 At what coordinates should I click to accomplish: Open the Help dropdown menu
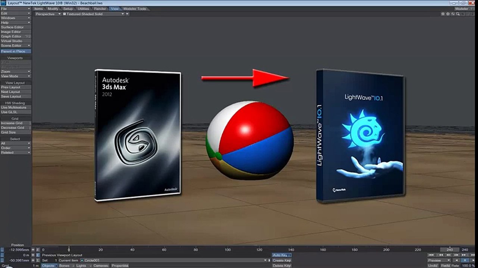click(16, 22)
